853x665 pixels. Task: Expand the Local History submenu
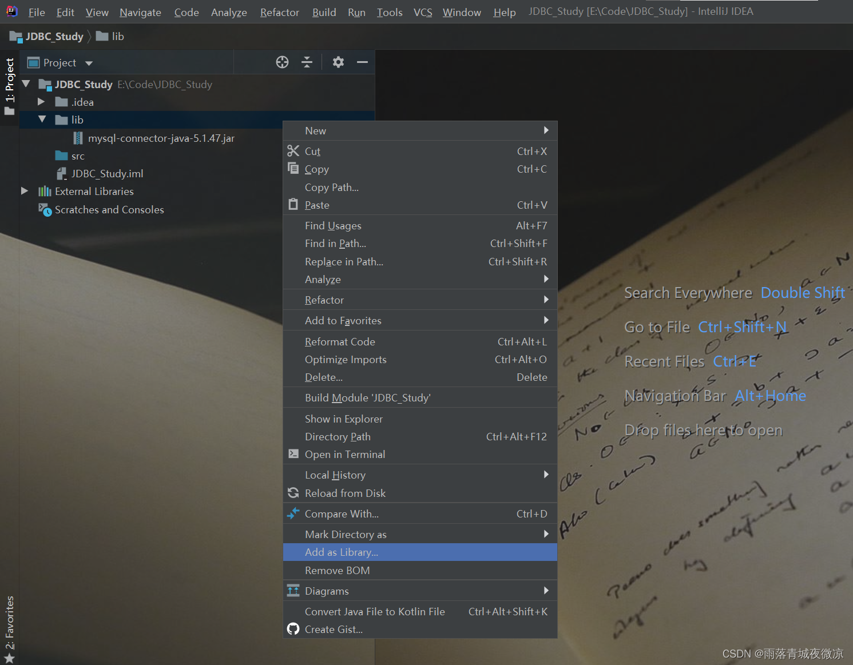420,475
